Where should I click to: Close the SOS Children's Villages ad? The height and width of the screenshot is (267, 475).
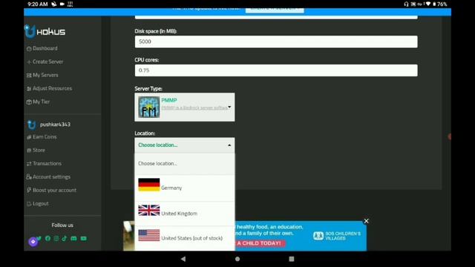(x=366, y=221)
